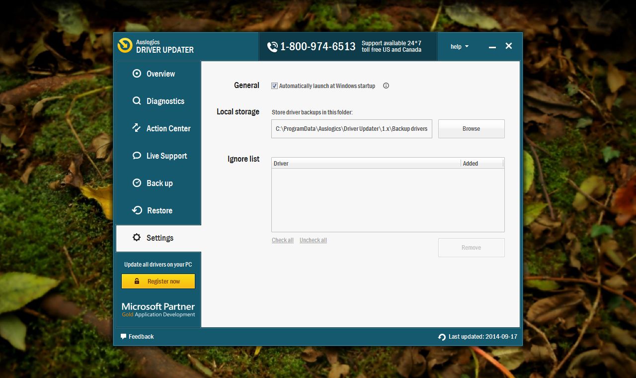This screenshot has width=636, height=378.
Task: Open the Diagnostics section
Action: [x=159, y=101]
